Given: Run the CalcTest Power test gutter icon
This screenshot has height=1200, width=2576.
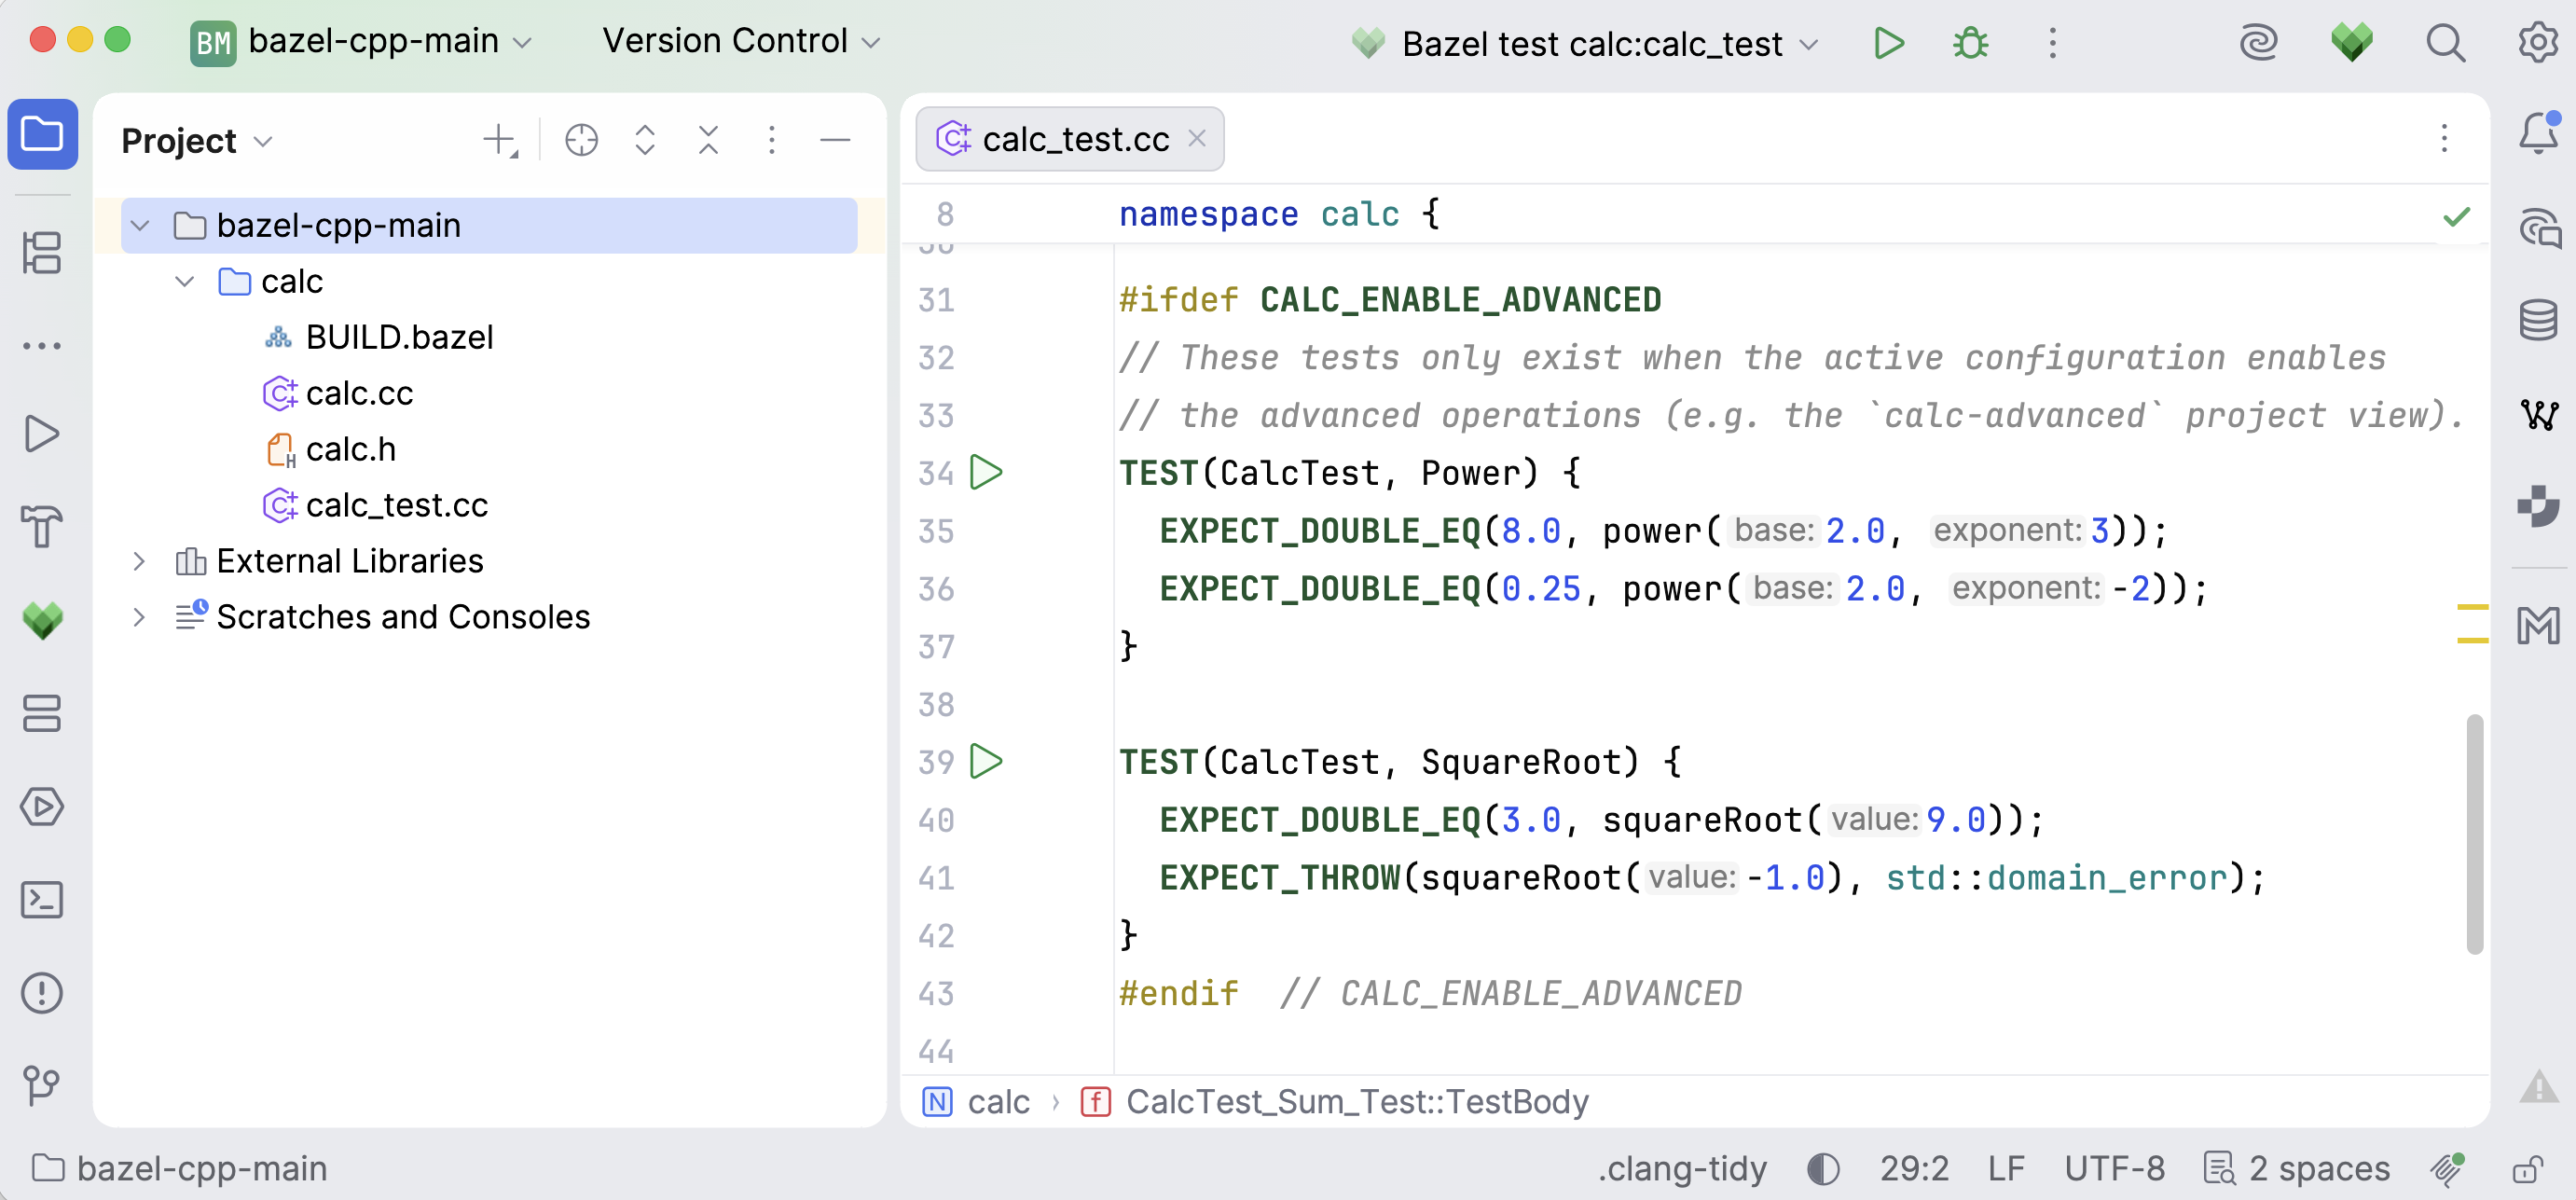Looking at the screenshot, I should point(986,472).
